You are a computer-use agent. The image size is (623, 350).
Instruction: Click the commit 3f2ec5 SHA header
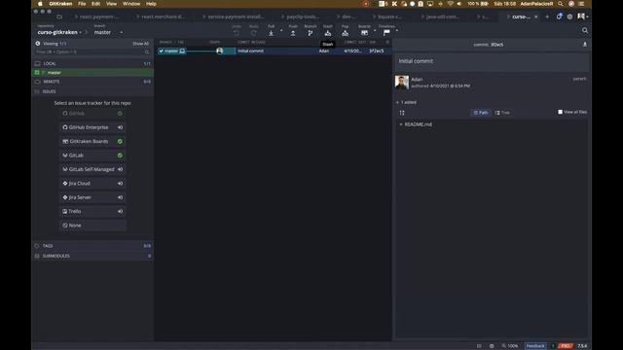pyautogui.click(x=489, y=45)
